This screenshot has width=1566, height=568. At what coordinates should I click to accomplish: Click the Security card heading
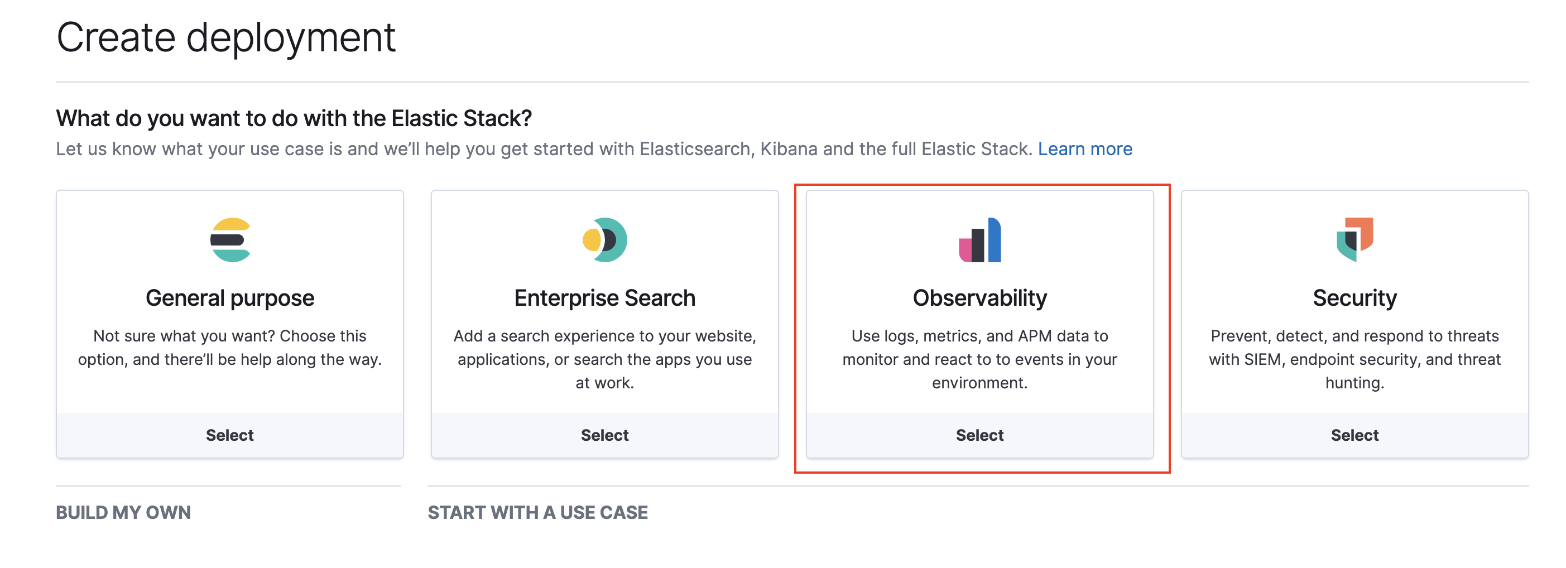pyautogui.click(x=1354, y=297)
